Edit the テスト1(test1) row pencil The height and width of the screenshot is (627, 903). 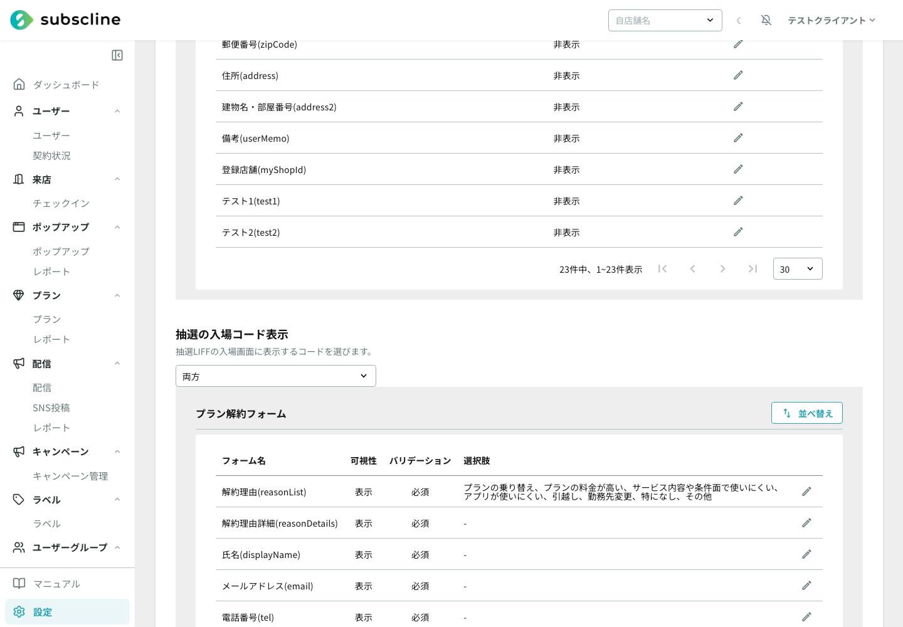pos(738,201)
